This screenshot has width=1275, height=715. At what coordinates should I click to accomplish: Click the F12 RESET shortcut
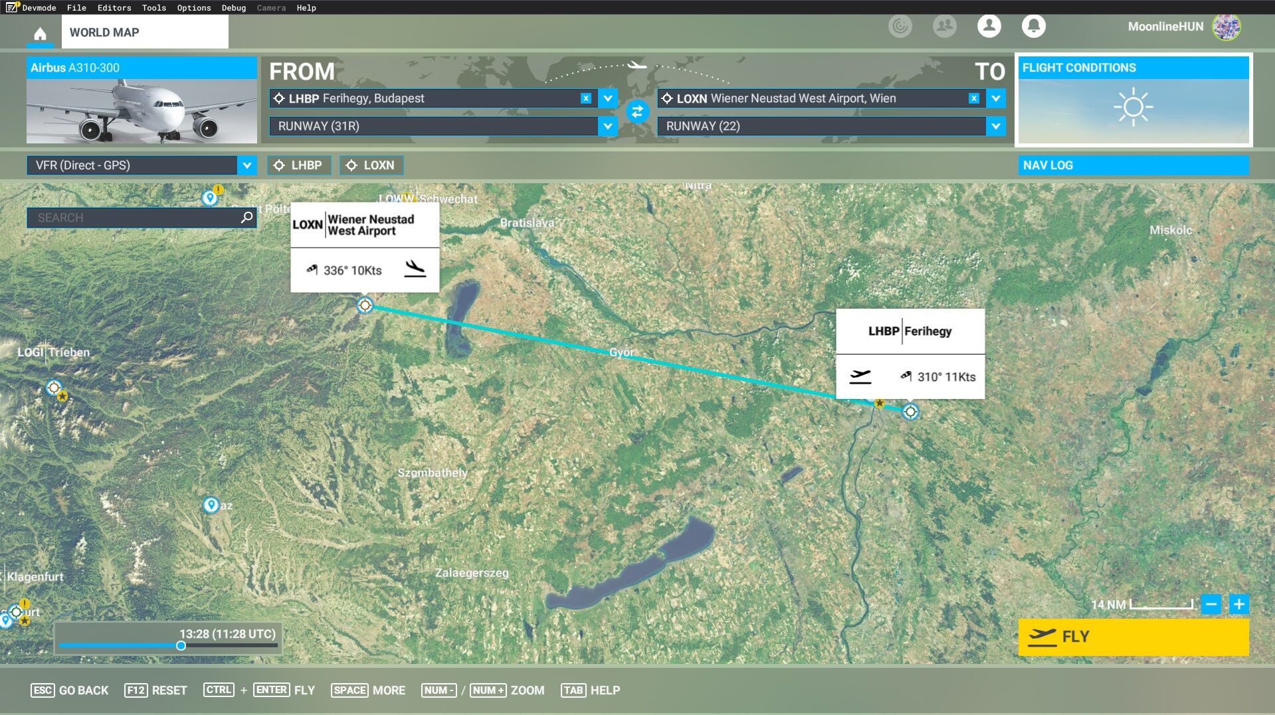[x=155, y=690]
